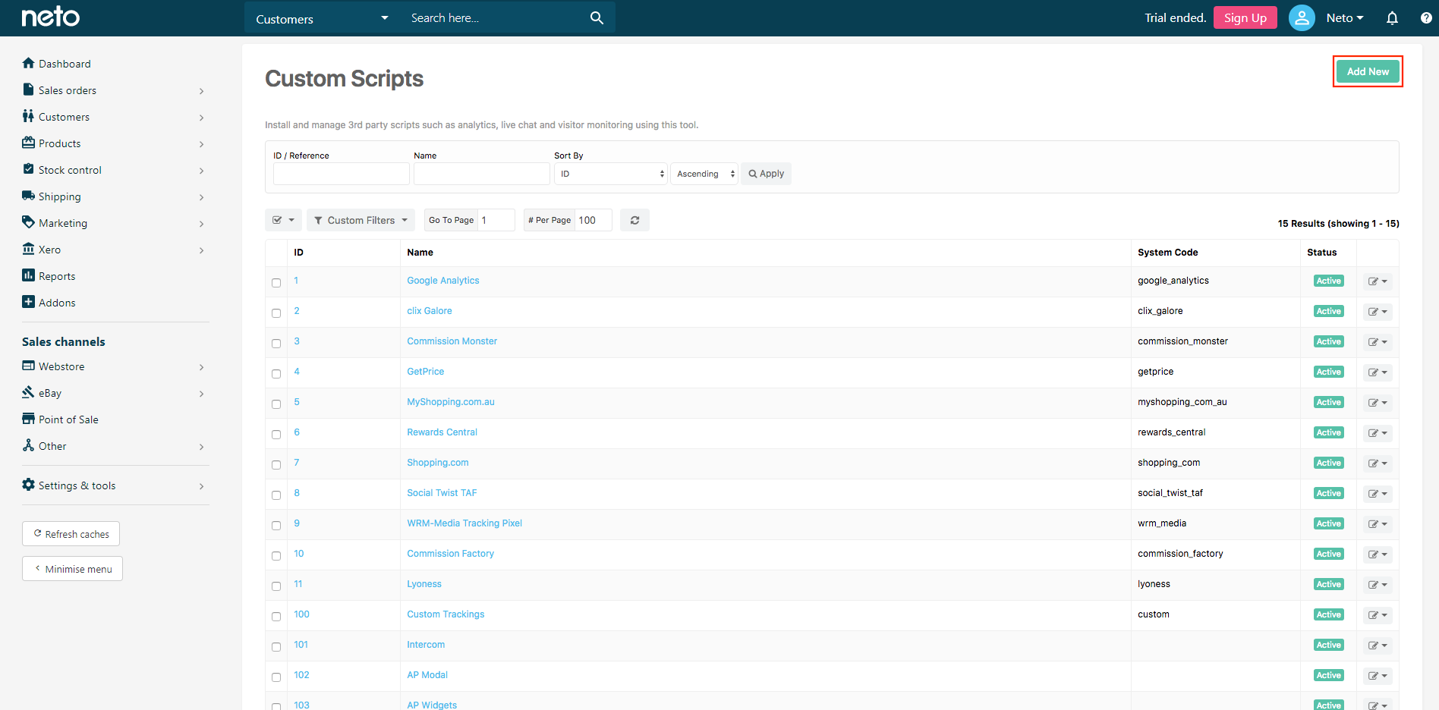Open edit menu for Lyoness row
1439x710 pixels.
1378,585
